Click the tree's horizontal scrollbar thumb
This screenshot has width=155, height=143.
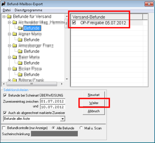[x=32, y=84]
